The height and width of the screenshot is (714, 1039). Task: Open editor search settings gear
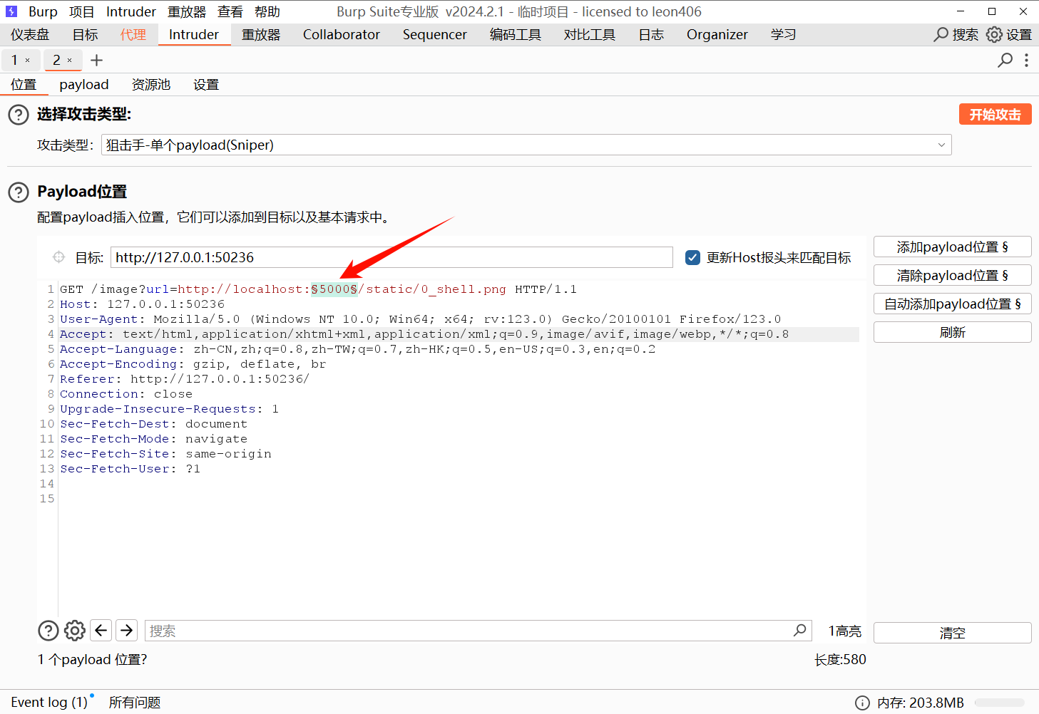(75, 631)
